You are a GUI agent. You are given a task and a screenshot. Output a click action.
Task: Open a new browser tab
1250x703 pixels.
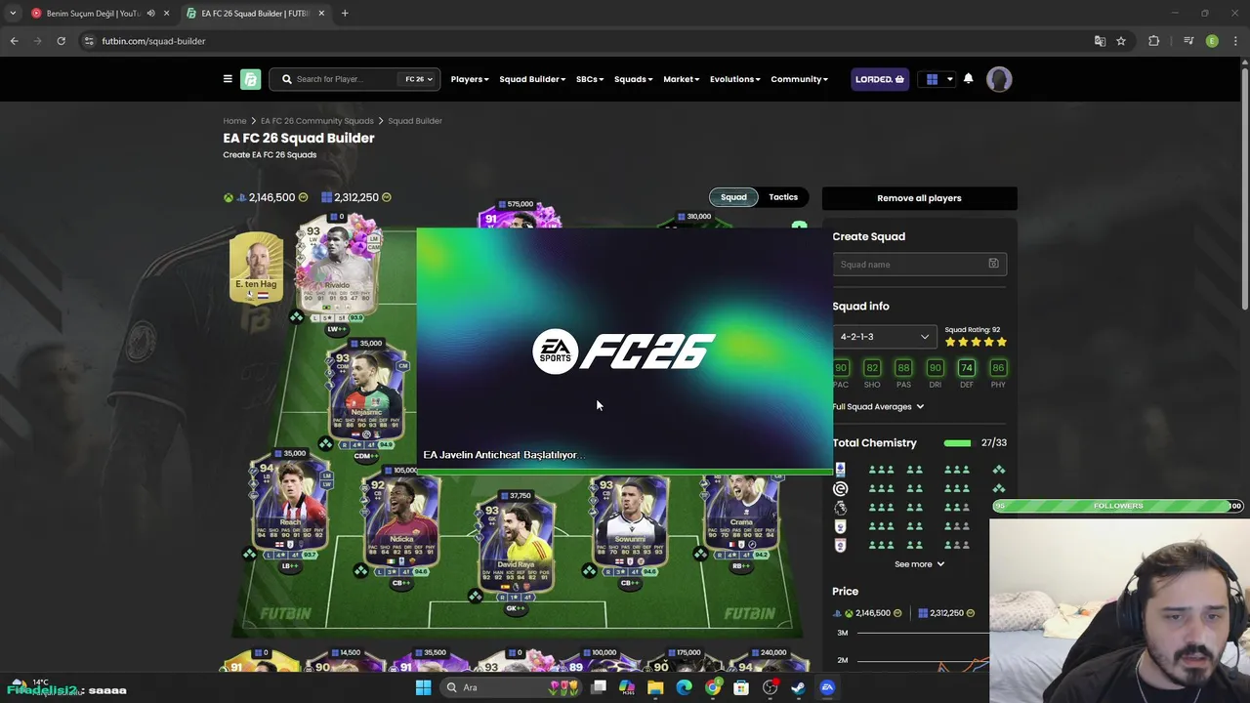(x=345, y=14)
